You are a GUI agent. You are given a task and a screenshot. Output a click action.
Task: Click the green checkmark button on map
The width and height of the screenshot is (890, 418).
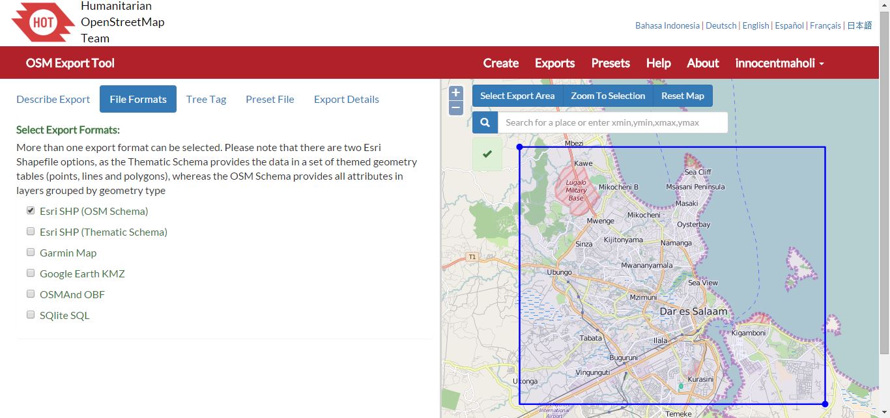click(x=487, y=154)
